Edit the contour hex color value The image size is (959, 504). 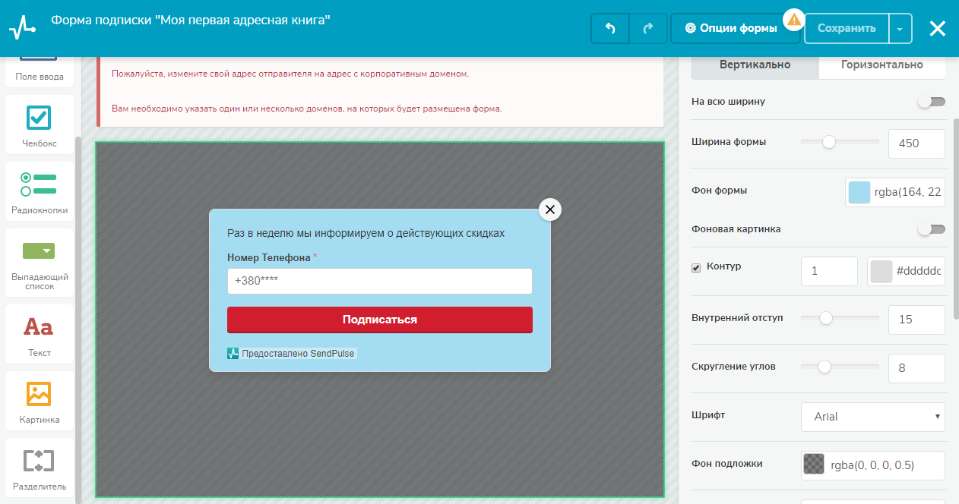[919, 271]
